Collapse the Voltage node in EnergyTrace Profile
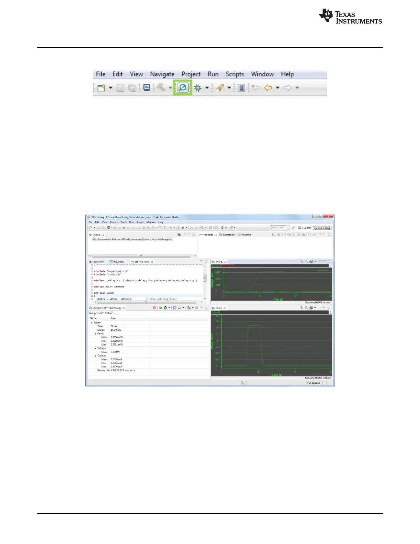 point(95,349)
